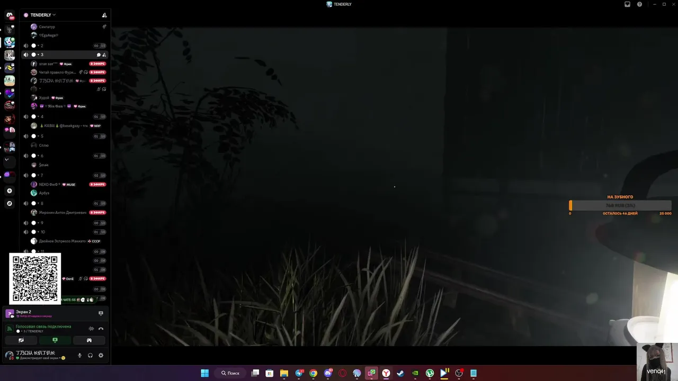Click donation goal progress bar НА ЗУБНОГО

tap(620, 205)
